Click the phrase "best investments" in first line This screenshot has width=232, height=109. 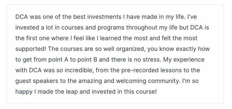pos(97,17)
